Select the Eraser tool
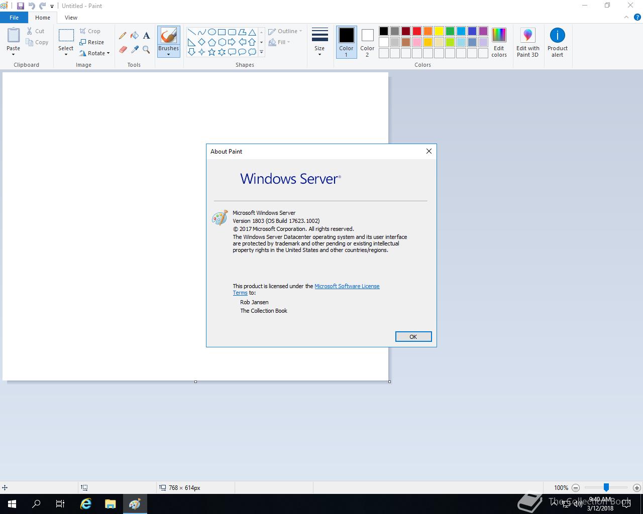Image resolution: width=643 pixels, height=514 pixels. 123,49
